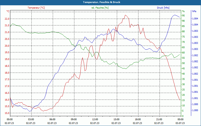Click the 20 humidity axis value
Screen dimensions: 201x126
(x=183, y=95)
